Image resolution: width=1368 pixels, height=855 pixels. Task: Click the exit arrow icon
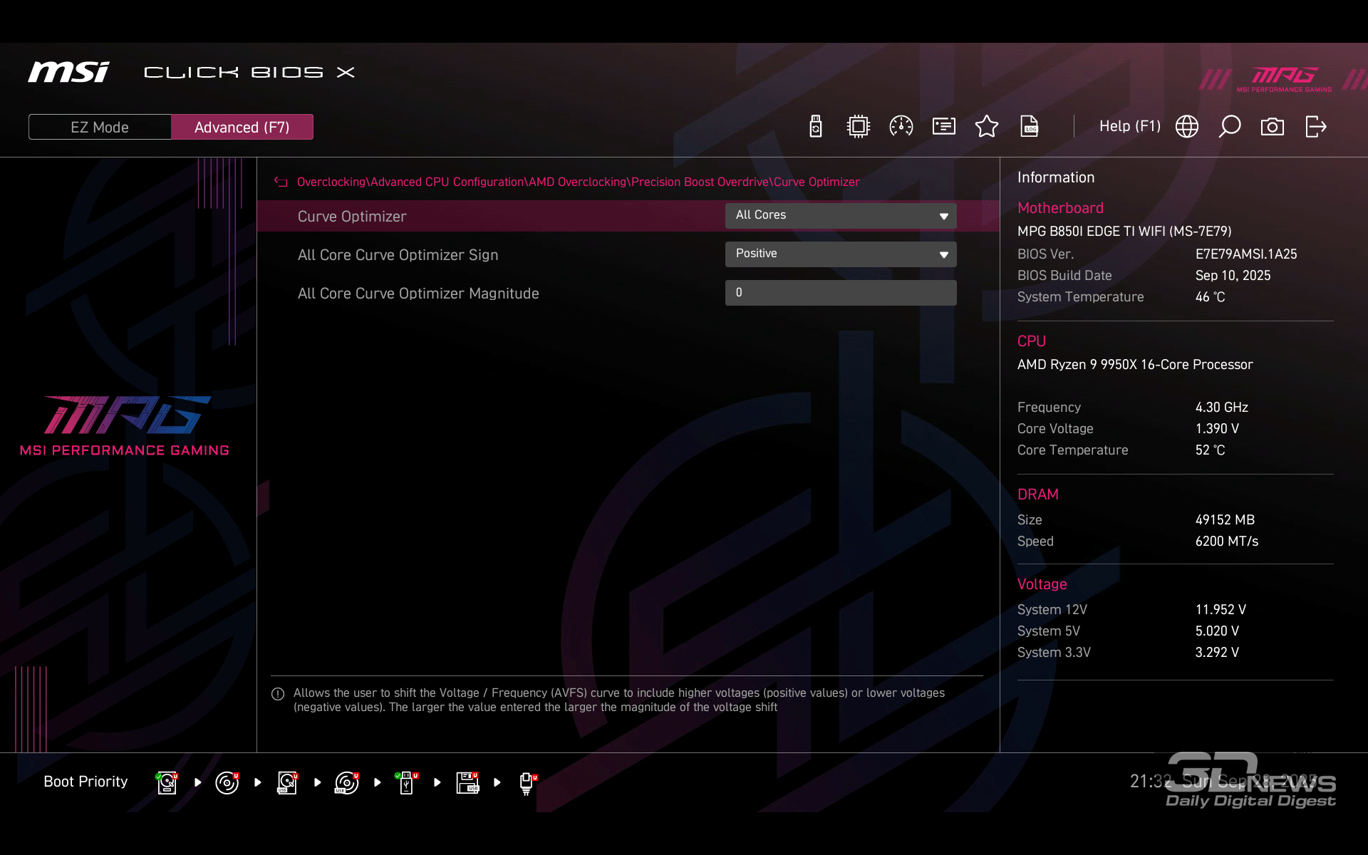(1315, 127)
